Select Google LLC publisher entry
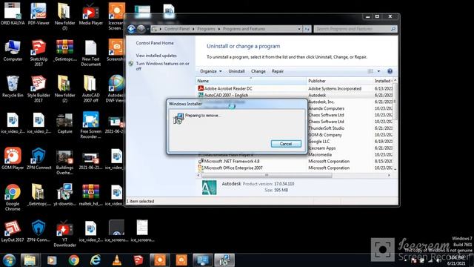Image resolution: width=474 pixels, height=267 pixels. pos(319,142)
